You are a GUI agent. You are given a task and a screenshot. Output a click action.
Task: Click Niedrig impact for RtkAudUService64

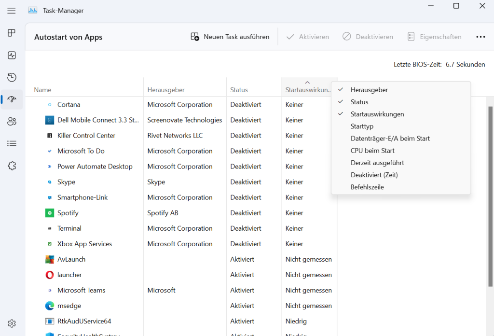(296, 321)
